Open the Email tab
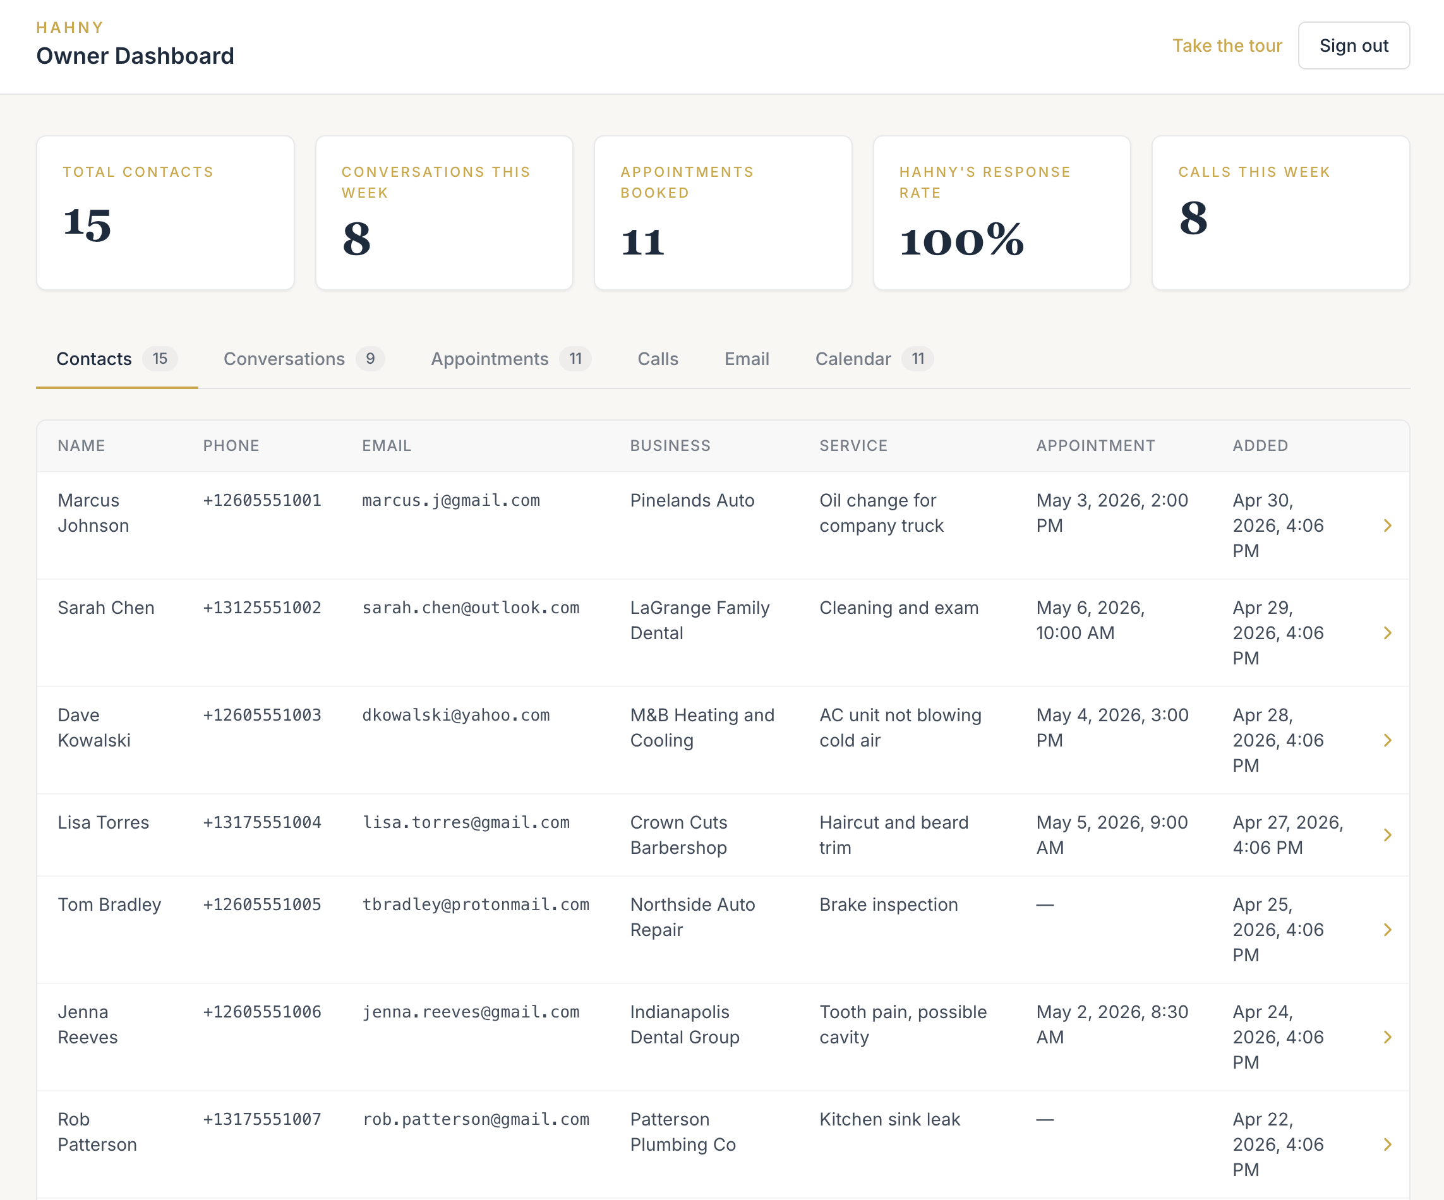The image size is (1444, 1200). (747, 359)
